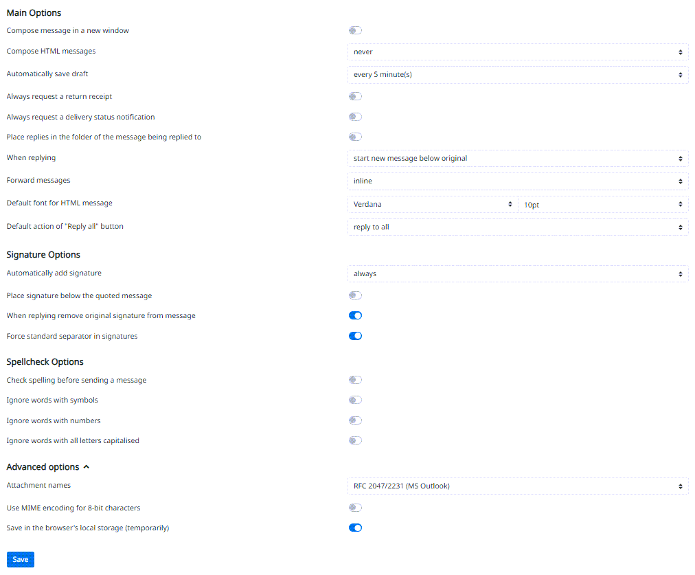Click the Save button
695x575 pixels.
pos(21,559)
